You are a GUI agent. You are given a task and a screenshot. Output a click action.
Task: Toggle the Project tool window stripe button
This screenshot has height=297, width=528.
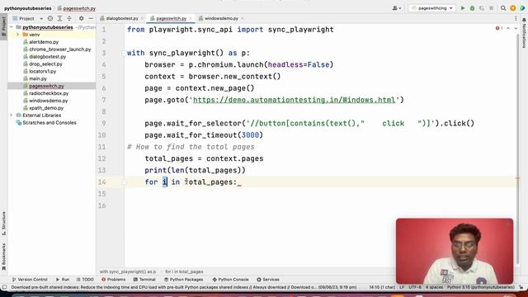[x=3, y=27]
